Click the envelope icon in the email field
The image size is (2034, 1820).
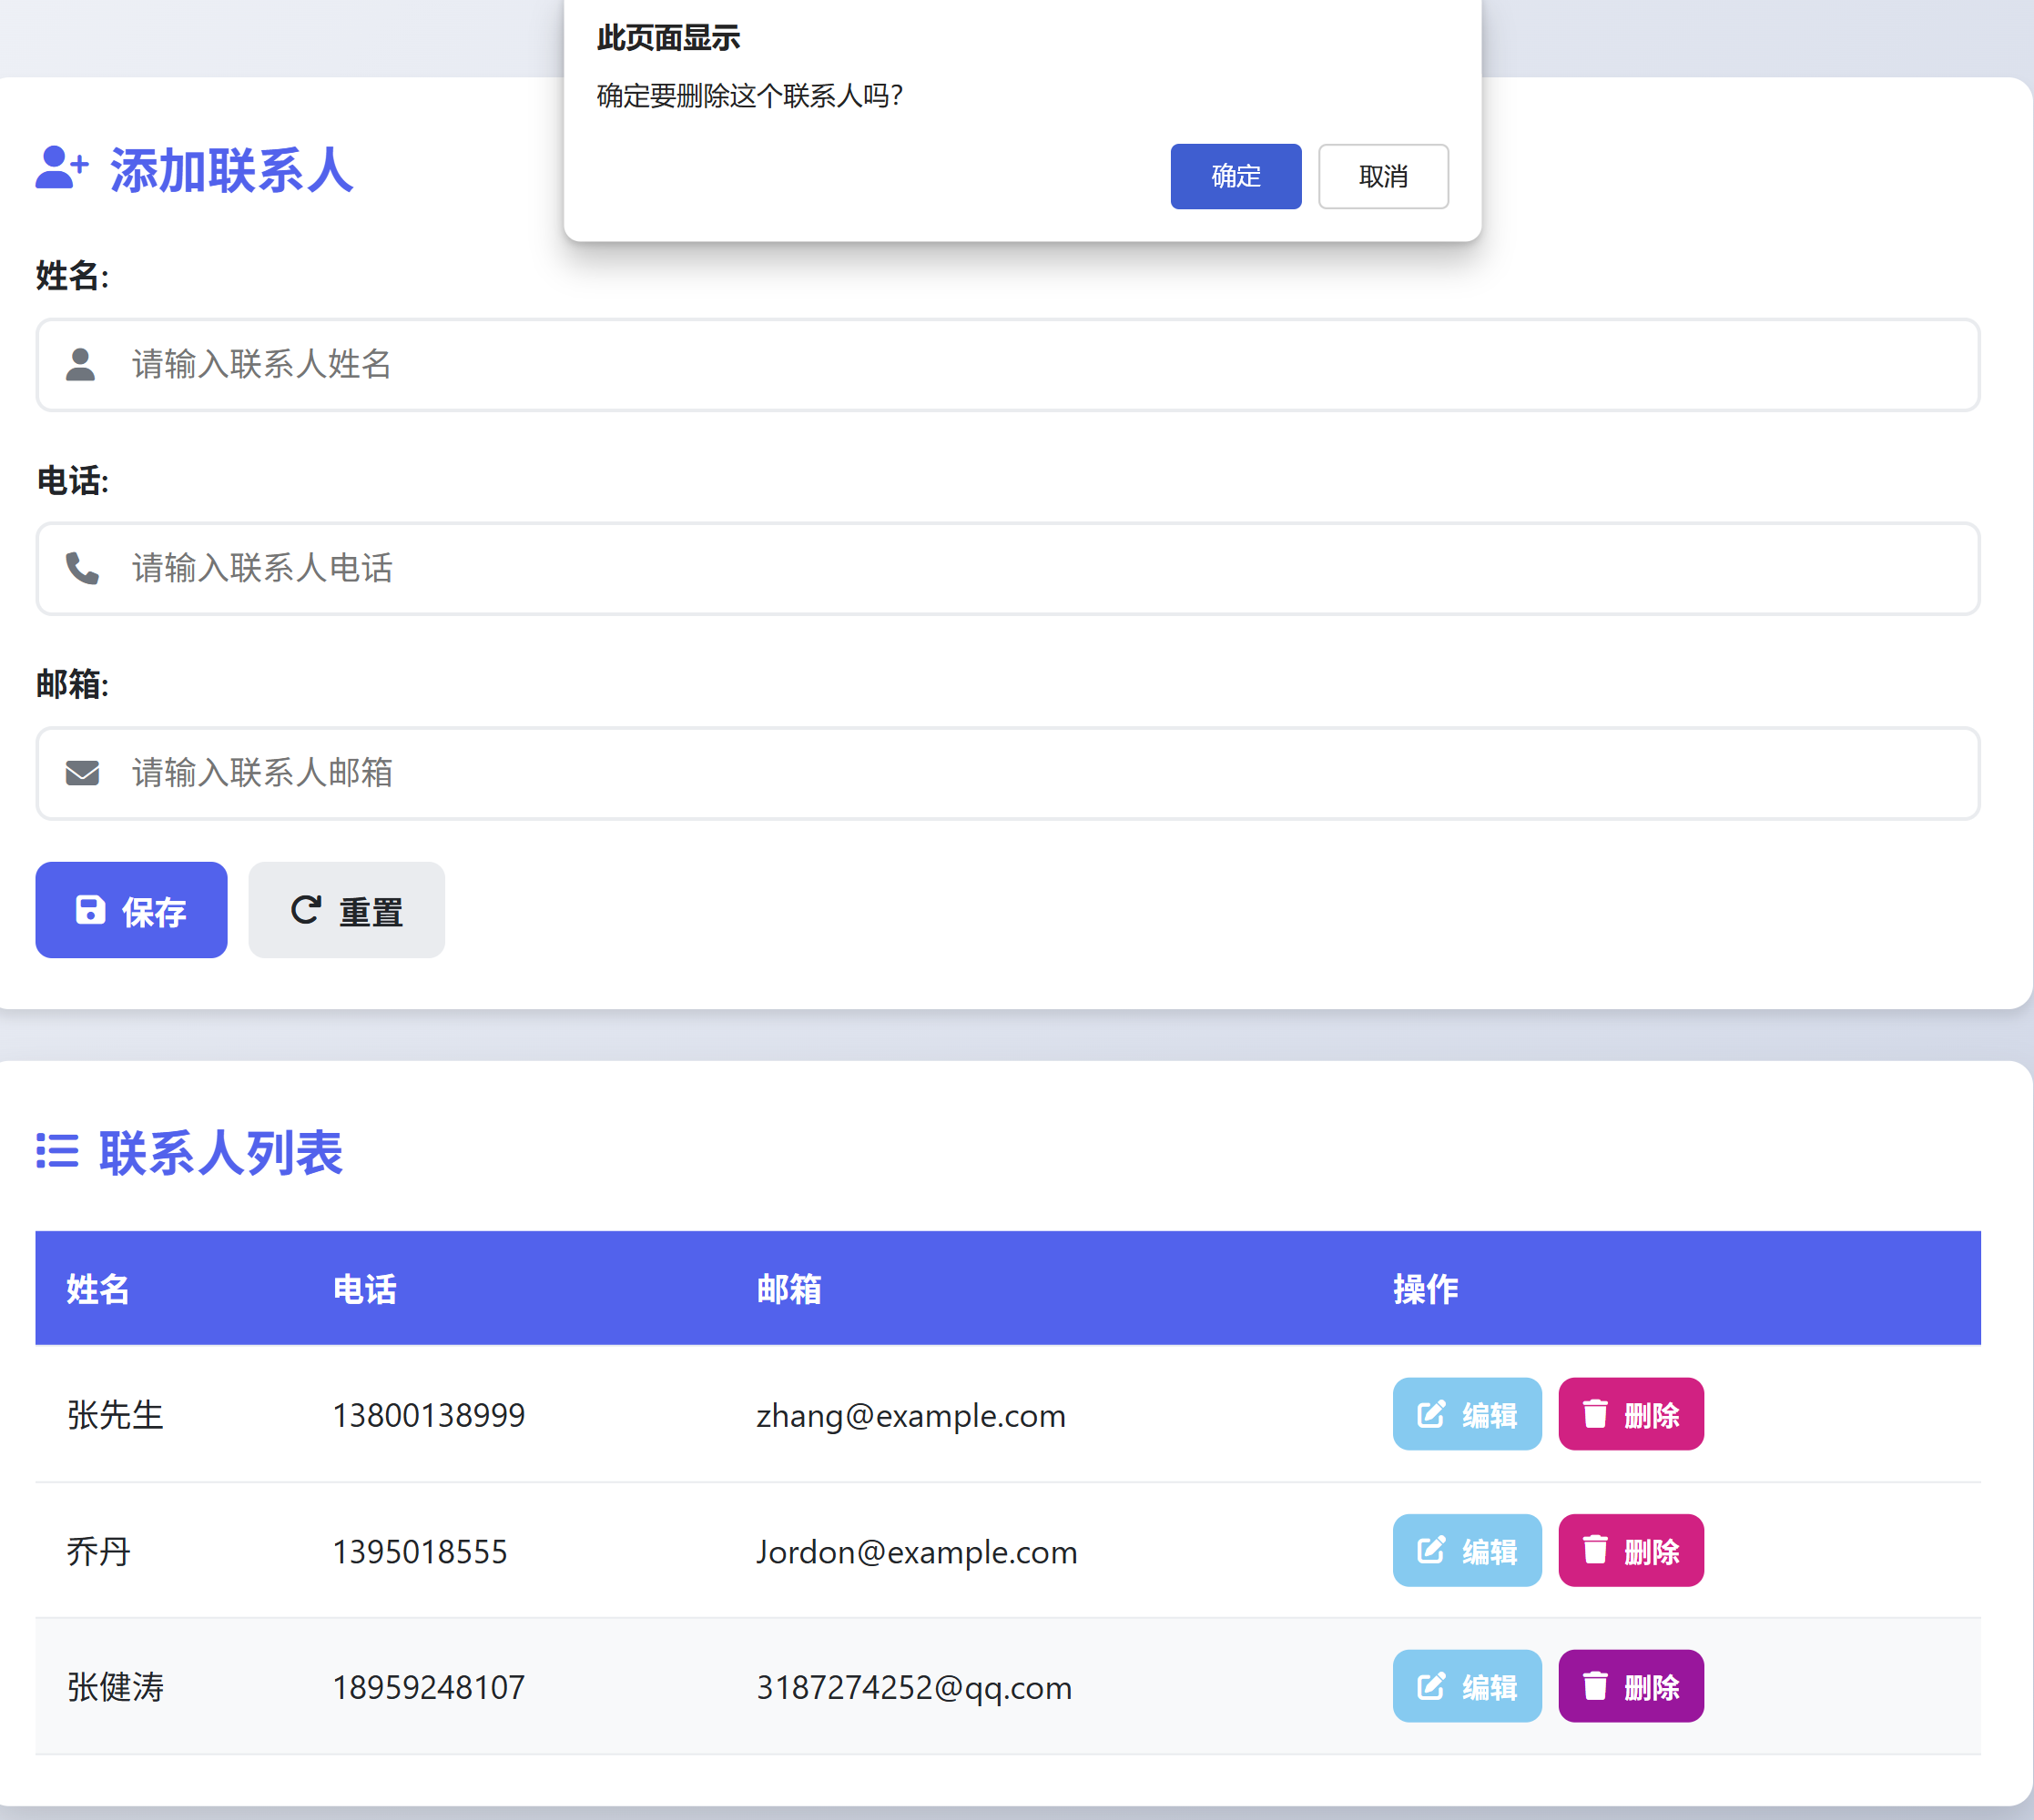point(82,773)
